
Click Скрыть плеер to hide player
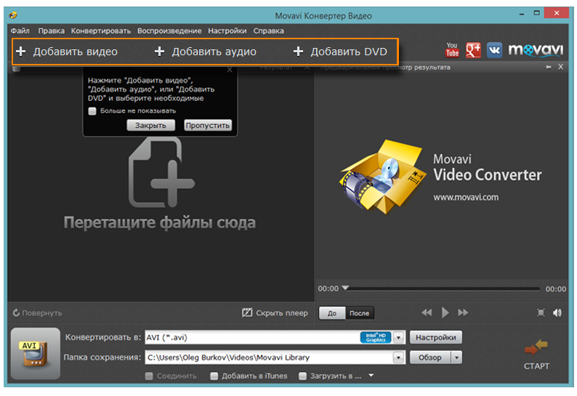coord(275,313)
